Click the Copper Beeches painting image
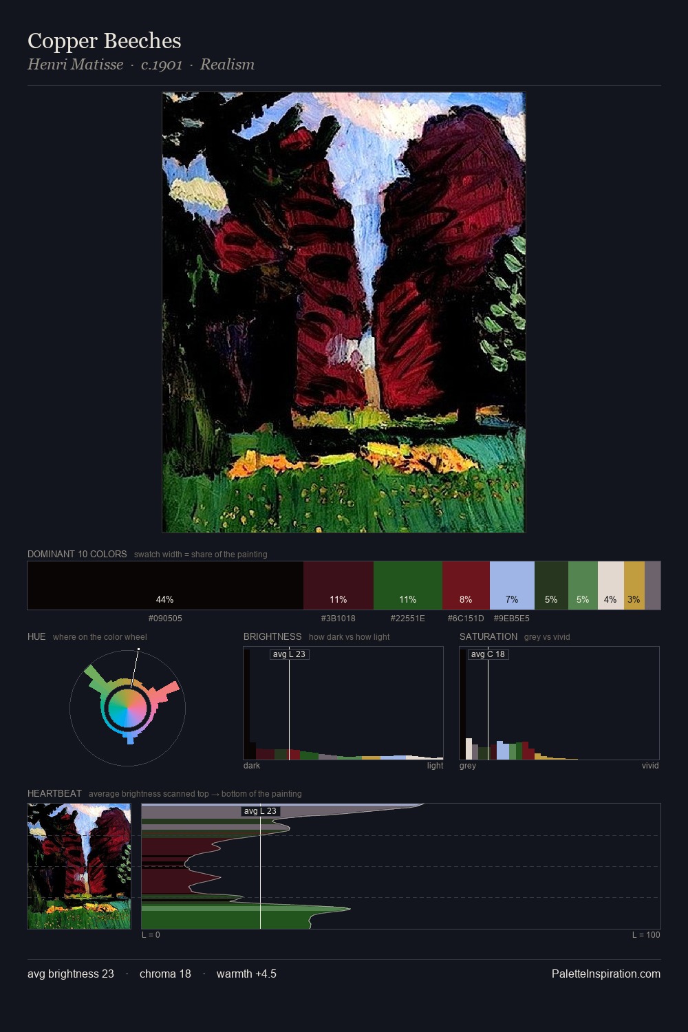688x1032 pixels. pos(344,312)
